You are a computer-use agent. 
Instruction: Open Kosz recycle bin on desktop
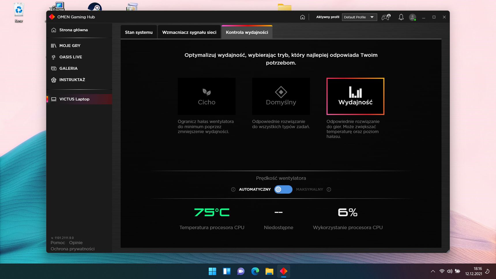pyautogui.click(x=19, y=13)
